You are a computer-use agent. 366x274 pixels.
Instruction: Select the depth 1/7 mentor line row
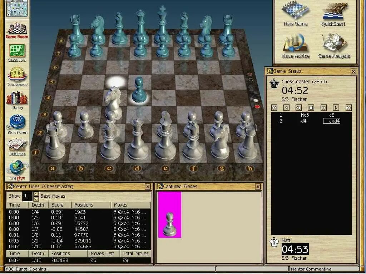tap(78, 229)
